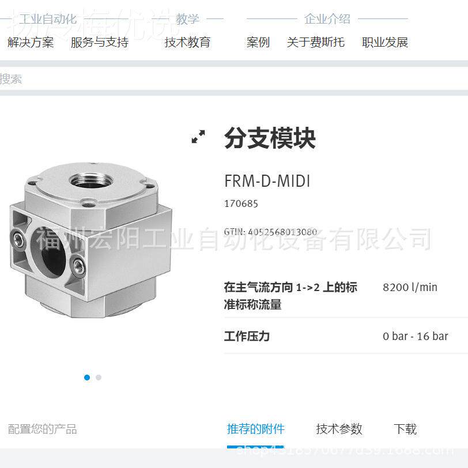Image resolution: width=468 pixels, height=468 pixels.
Task: Open the 服务与支持 menu
Action: click(99, 42)
